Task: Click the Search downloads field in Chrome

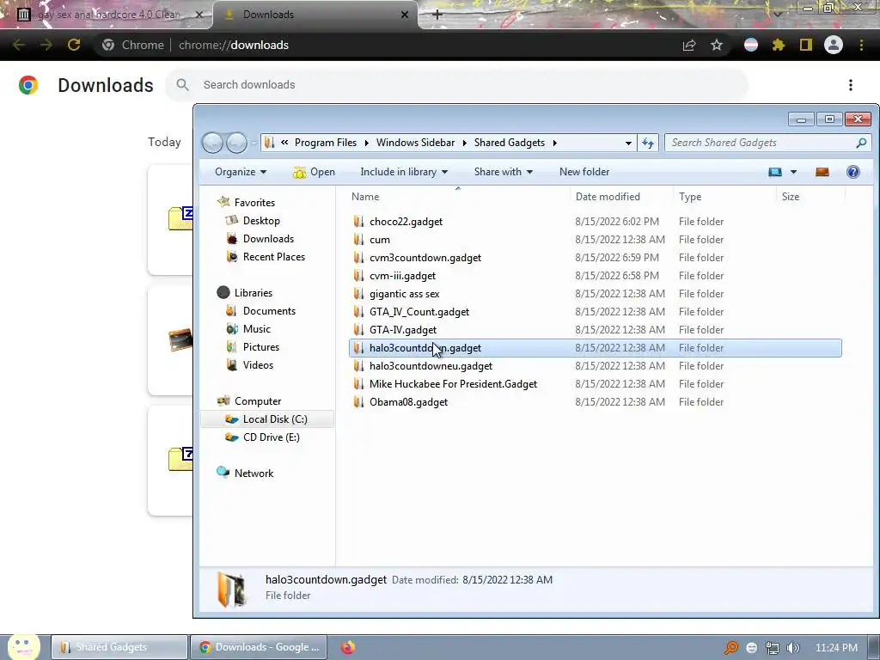Action: (457, 85)
